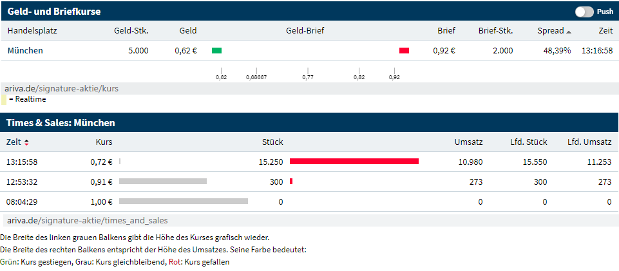619x271 pixels.
Task: Click the yellow Realtime legend marker
Action: coord(3,100)
